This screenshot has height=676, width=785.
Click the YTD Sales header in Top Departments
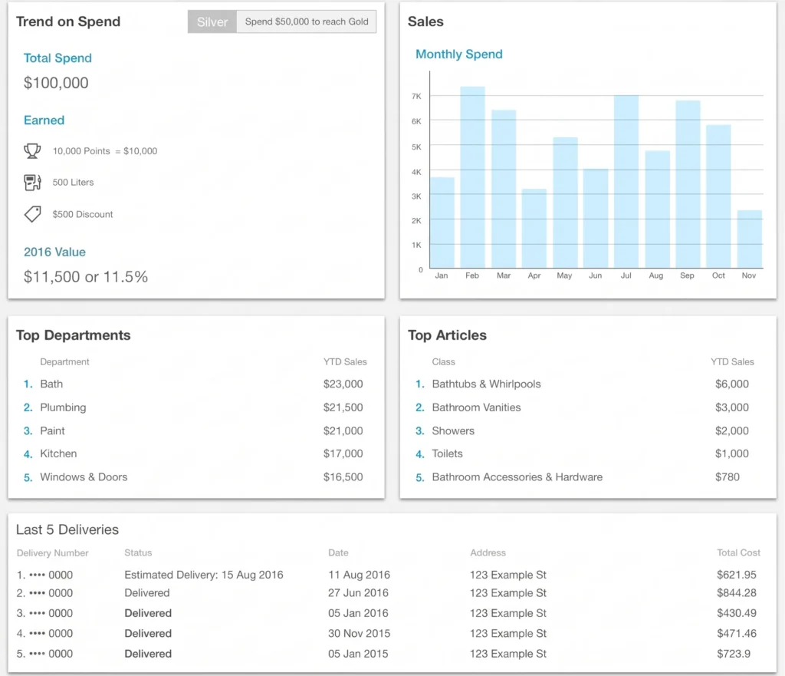click(345, 362)
